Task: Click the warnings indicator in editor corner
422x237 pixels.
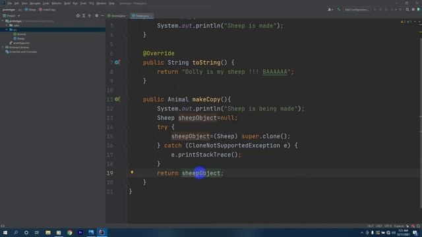Action: (406, 22)
